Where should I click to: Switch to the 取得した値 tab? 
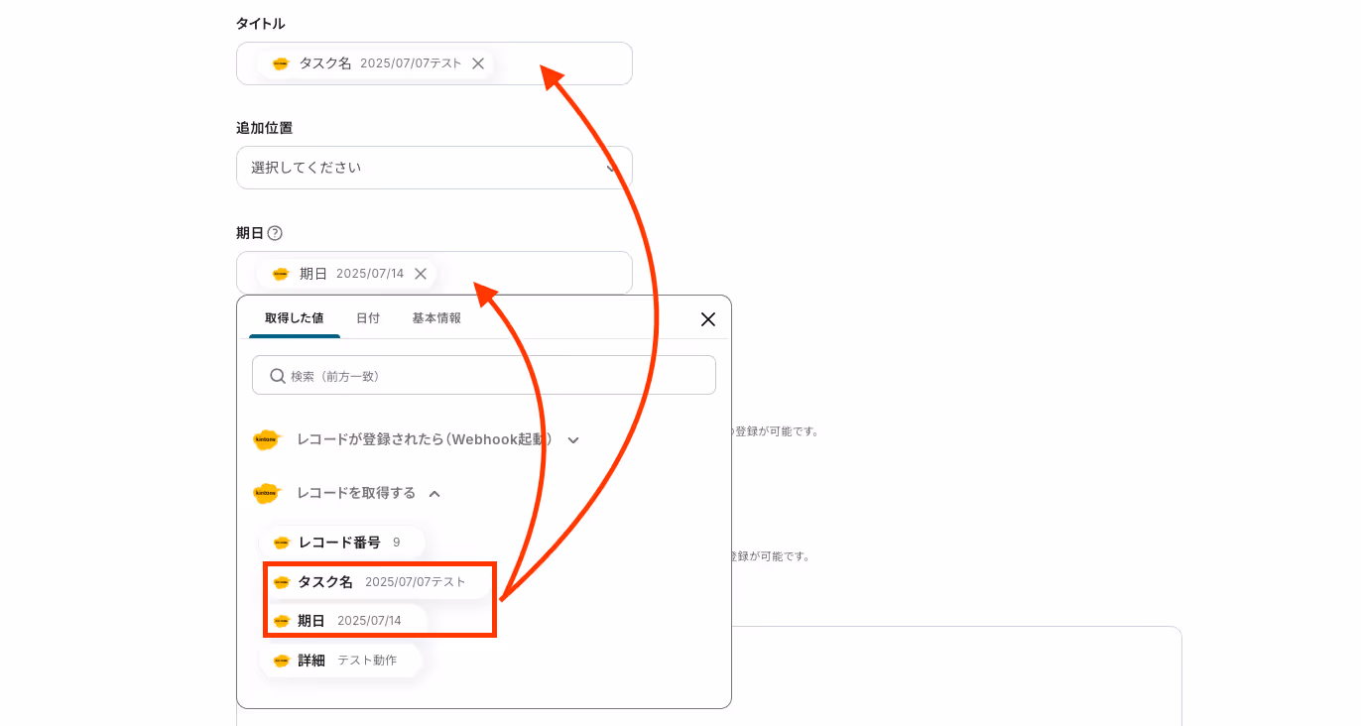[294, 318]
